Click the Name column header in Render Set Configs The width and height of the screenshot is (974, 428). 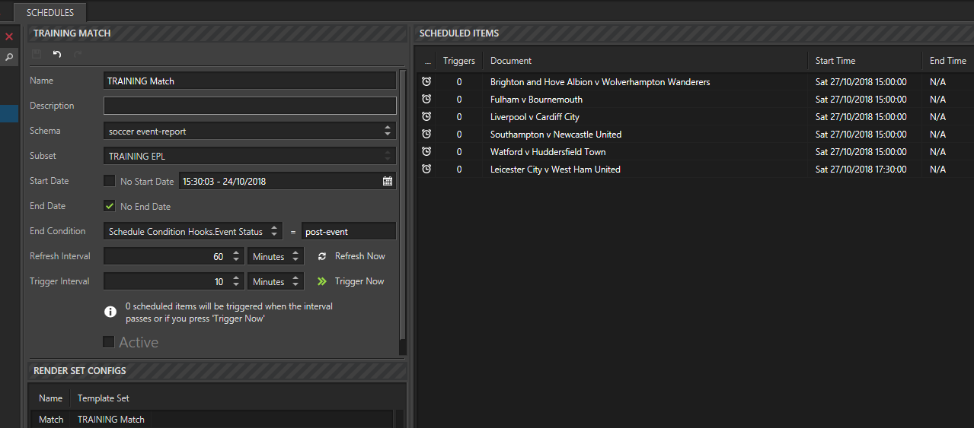tap(51, 398)
